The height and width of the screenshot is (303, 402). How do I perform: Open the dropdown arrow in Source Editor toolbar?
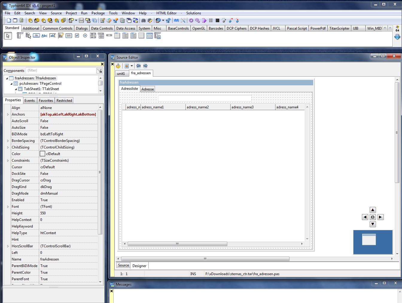pyautogui.click(x=132, y=66)
